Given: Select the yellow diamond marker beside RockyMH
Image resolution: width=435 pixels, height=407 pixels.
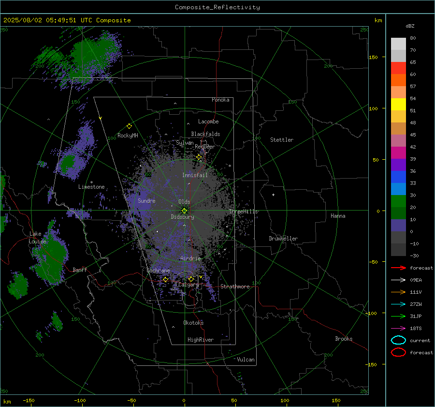Looking at the screenshot, I should click(129, 126).
